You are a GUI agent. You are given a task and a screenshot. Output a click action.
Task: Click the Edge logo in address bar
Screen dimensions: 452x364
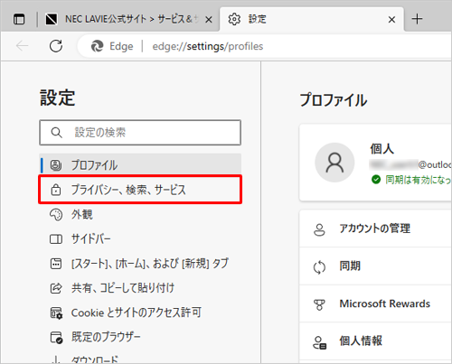(x=97, y=46)
